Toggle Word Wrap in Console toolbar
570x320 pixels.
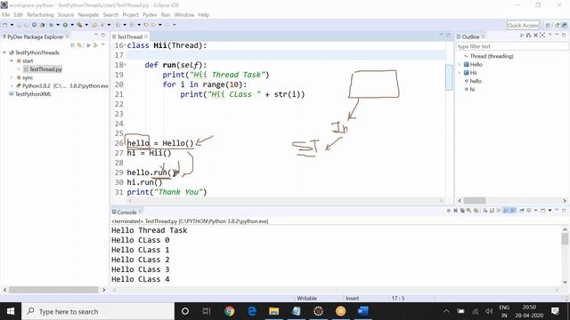click(x=499, y=211)
